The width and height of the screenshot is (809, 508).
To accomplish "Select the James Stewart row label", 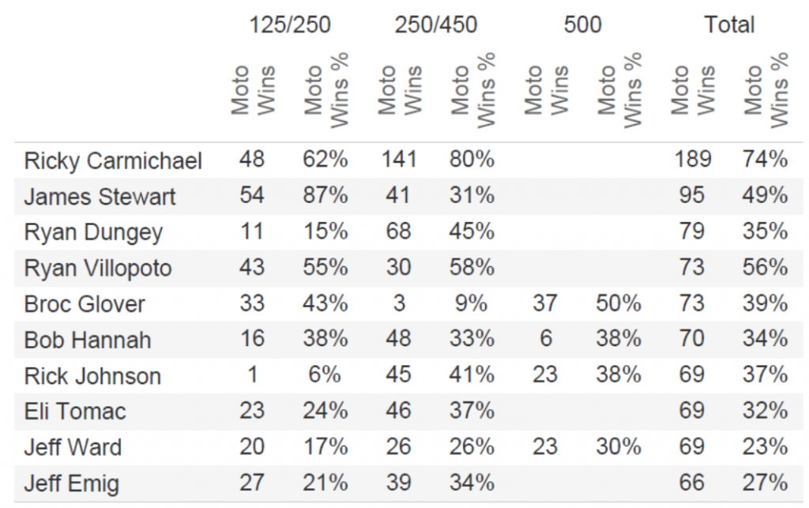I will click(100, 197).
